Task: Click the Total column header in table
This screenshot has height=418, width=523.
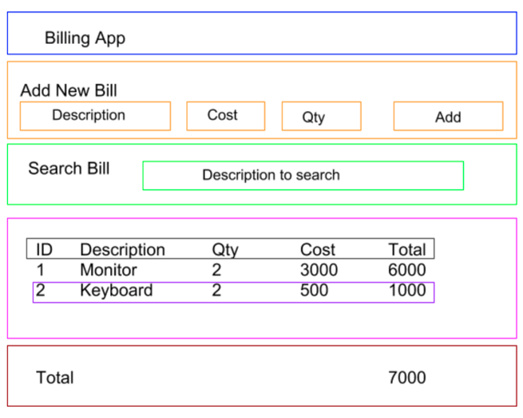Action: point(407,249)
